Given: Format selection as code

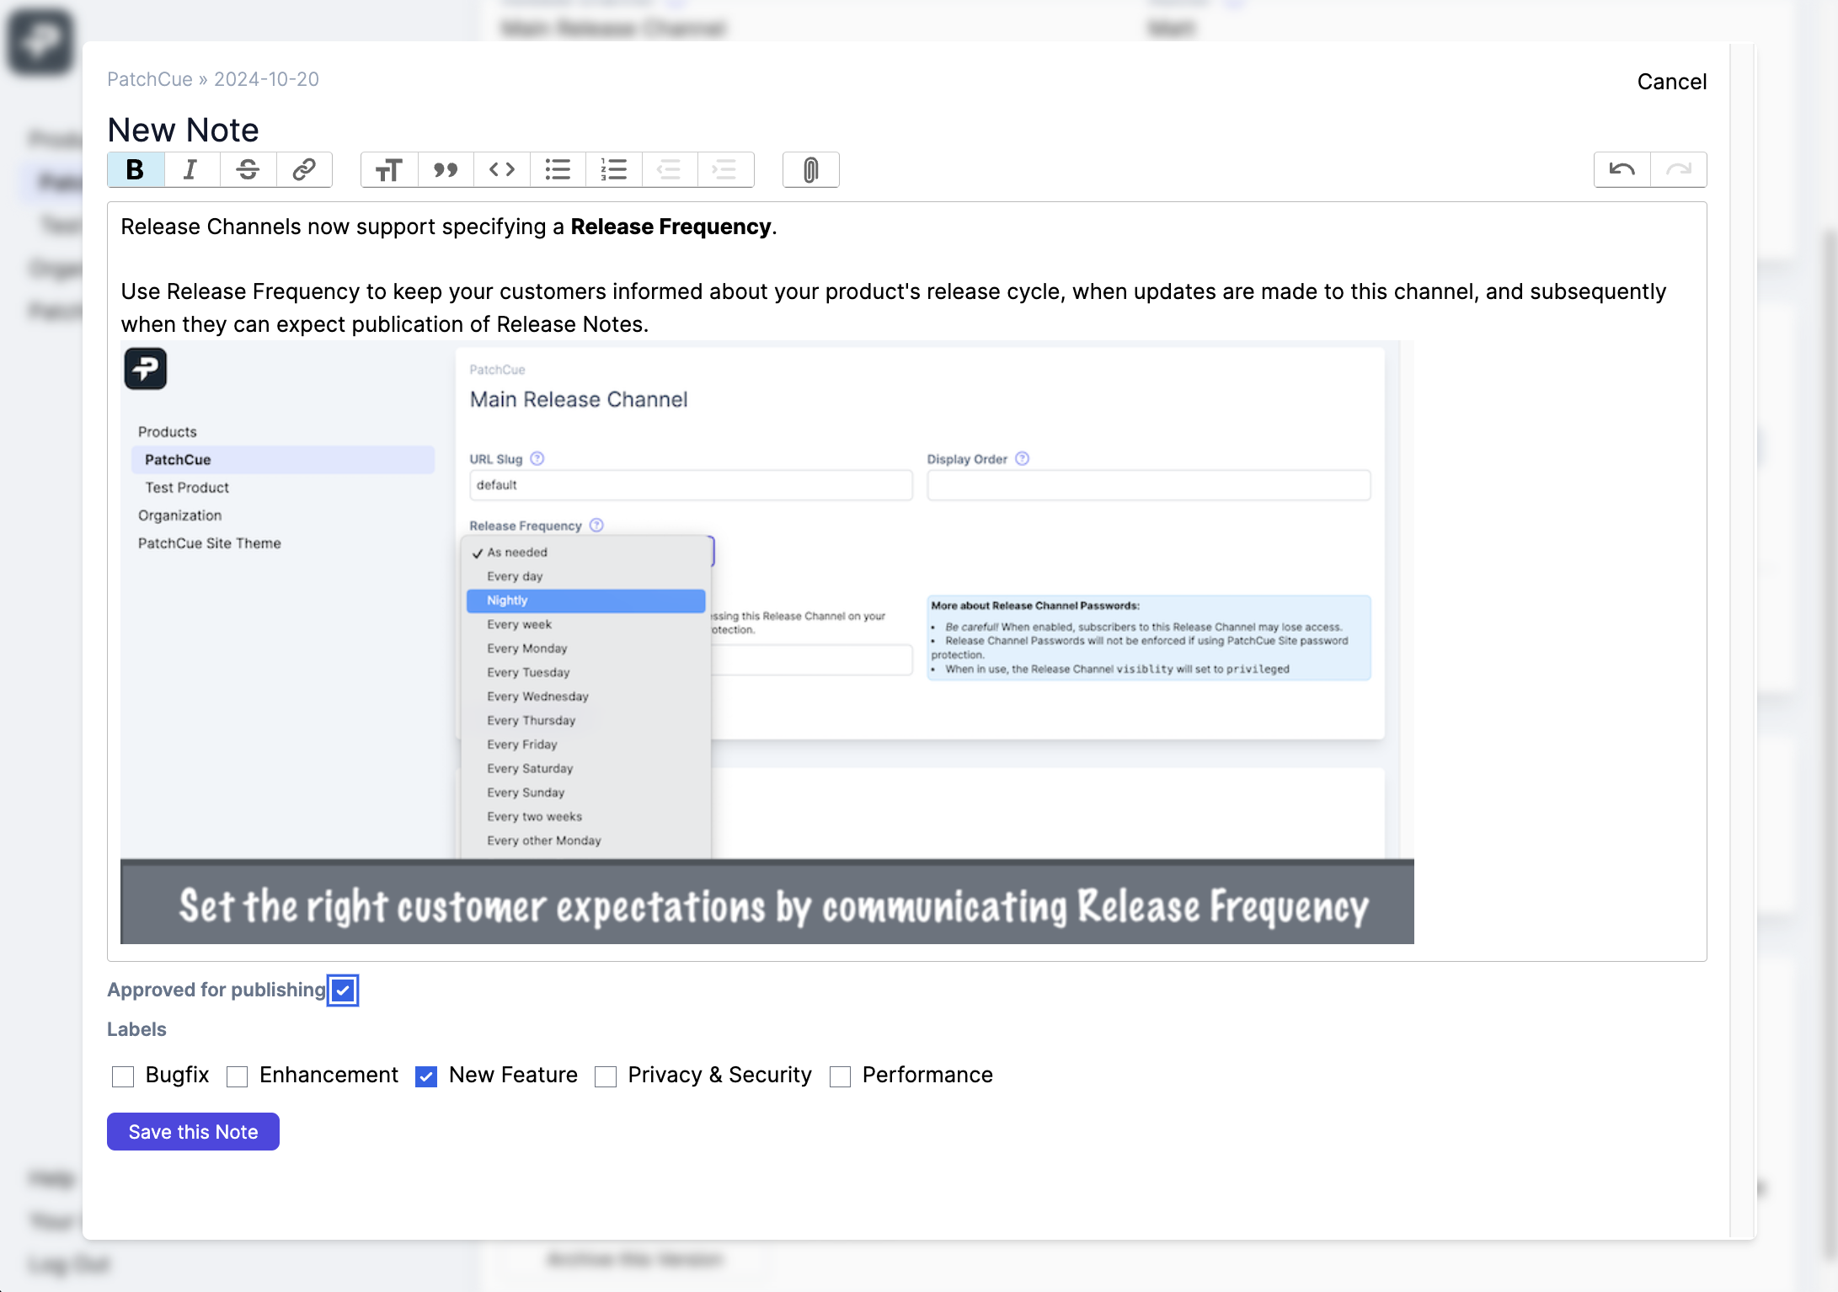Looking at the screenshot, I should [502, 170].
